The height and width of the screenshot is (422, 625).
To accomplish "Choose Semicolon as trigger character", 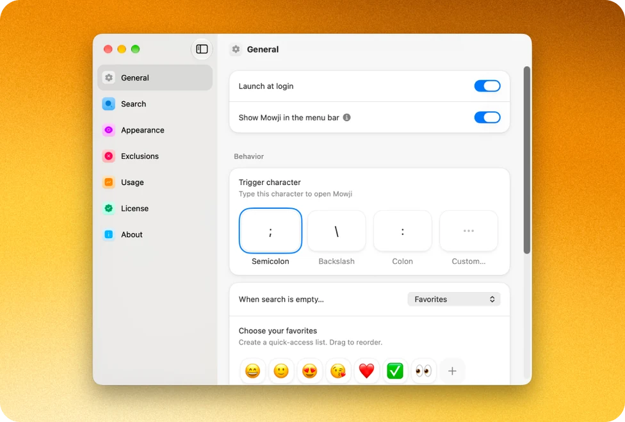I will (270, 231).
